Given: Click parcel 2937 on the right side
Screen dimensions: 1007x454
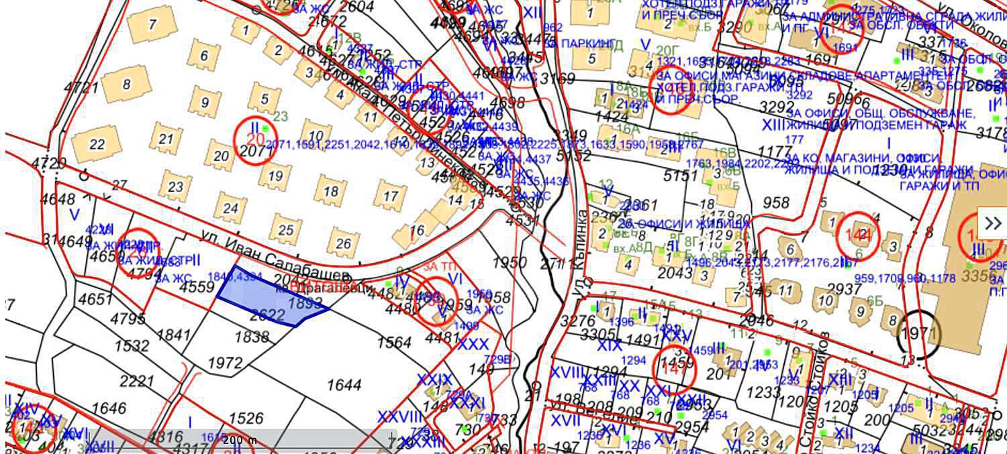Looking at the screenshot, I should click(843, 288).
